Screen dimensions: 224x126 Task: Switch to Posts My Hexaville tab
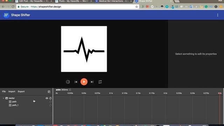73,1
